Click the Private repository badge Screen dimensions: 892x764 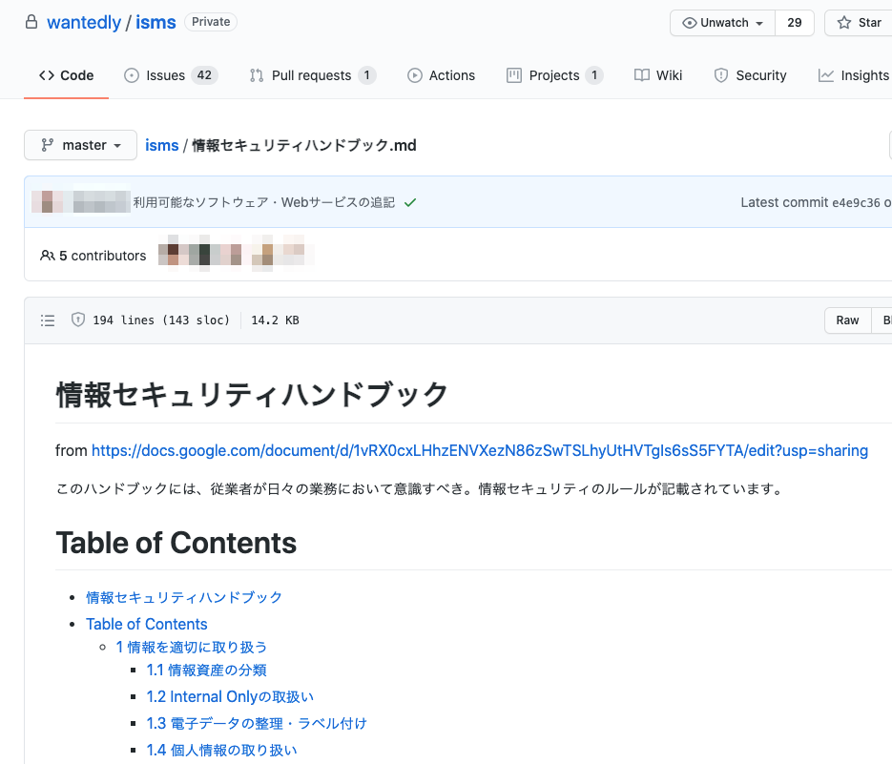tap(211, 22)
